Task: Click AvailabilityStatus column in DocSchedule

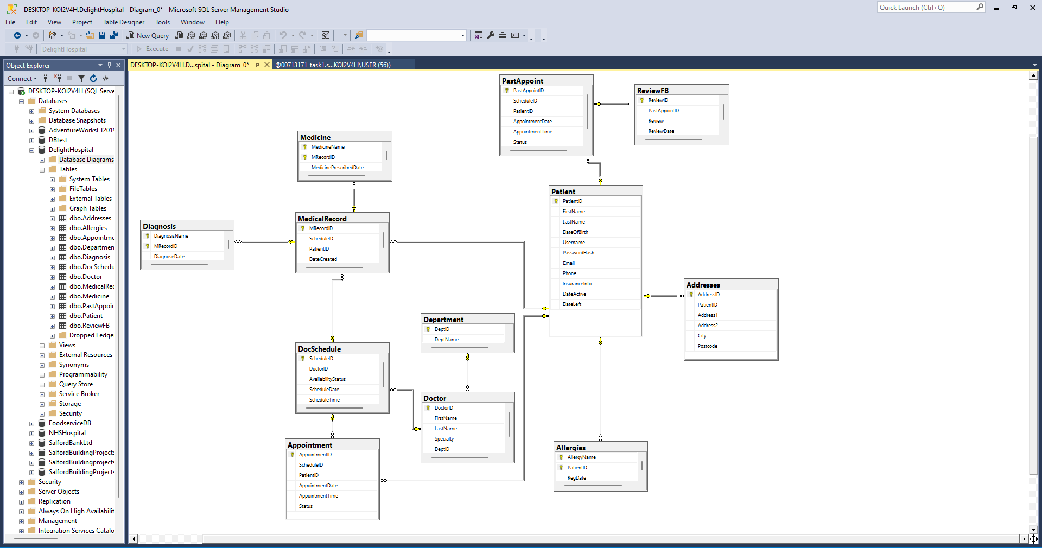Action: pos(327,379)
